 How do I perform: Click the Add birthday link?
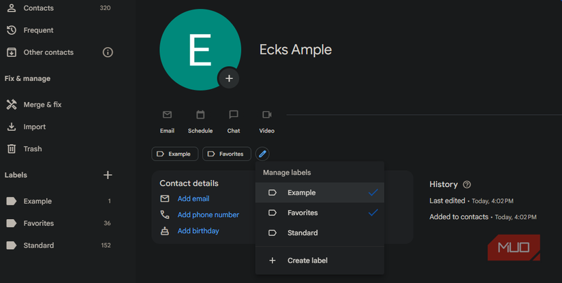pos(198,231)
